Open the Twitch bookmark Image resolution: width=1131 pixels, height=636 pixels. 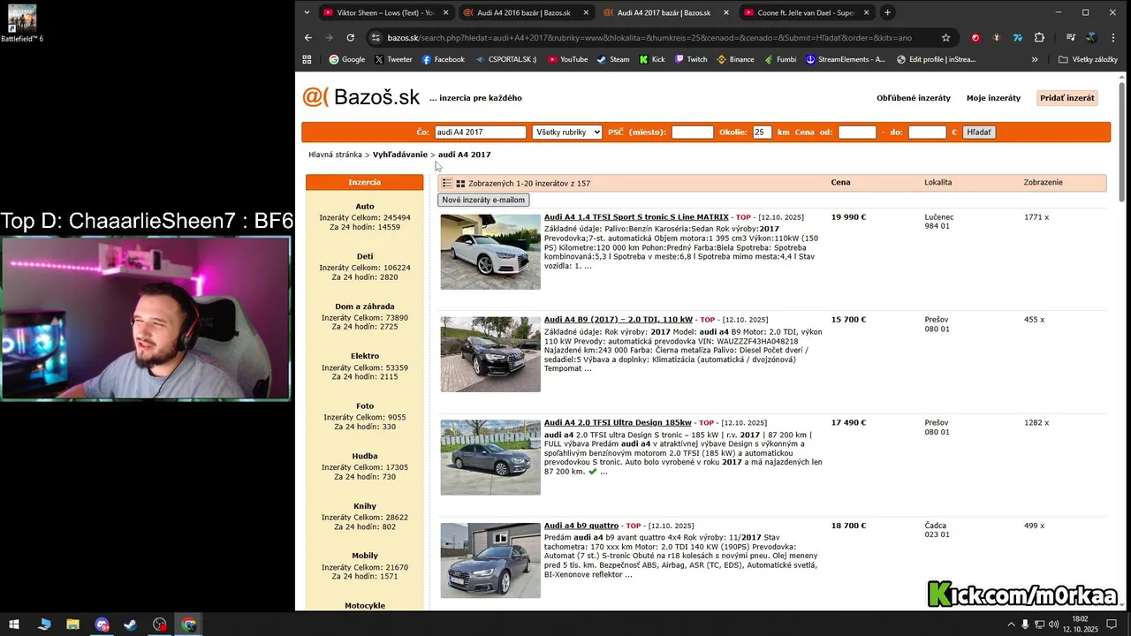coord(691,59)
